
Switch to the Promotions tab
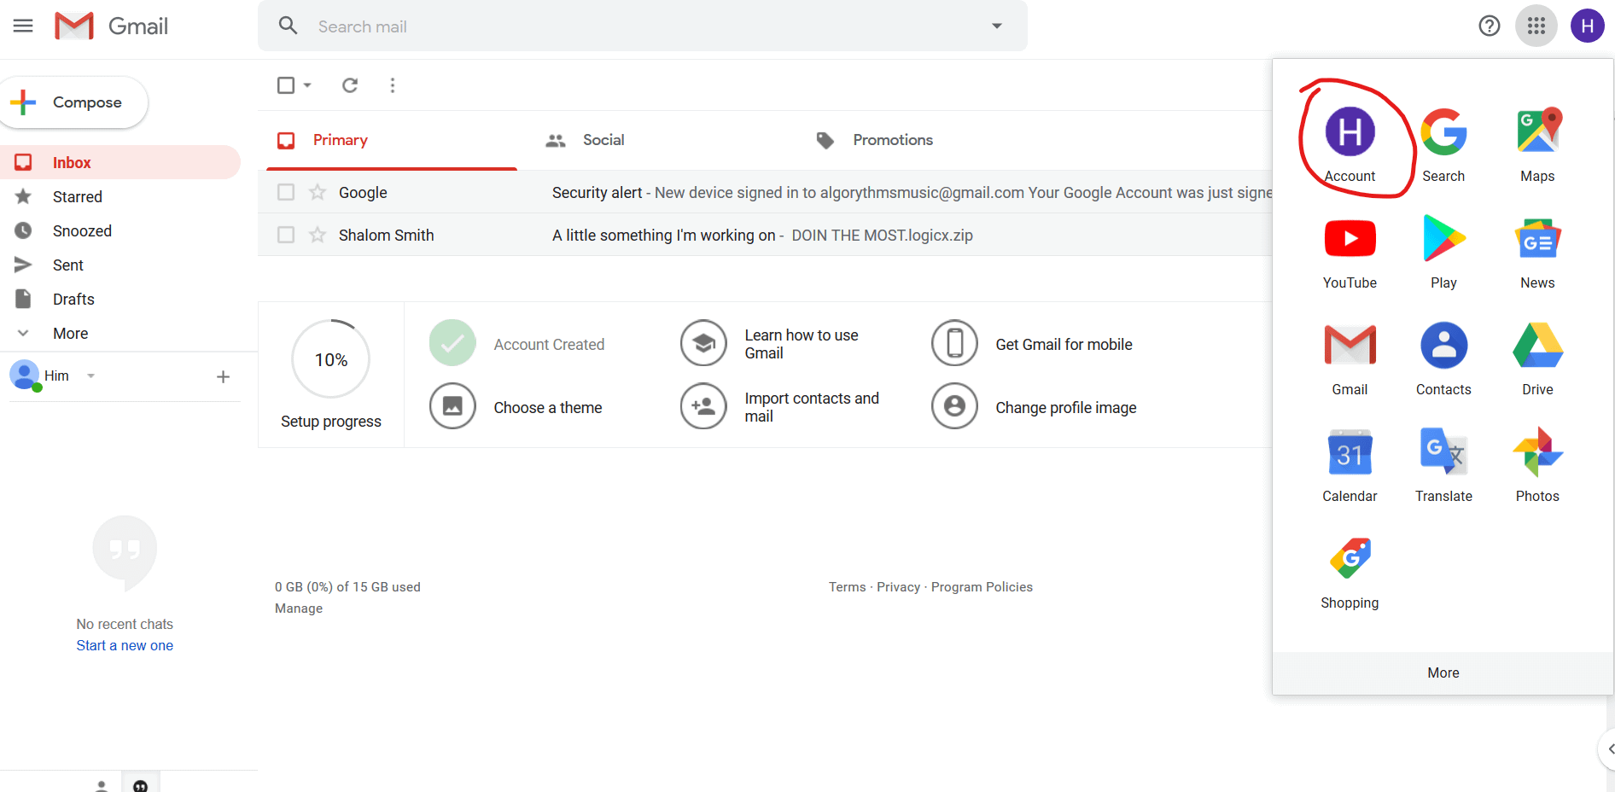pyautogui.click(x=874, y=140)
